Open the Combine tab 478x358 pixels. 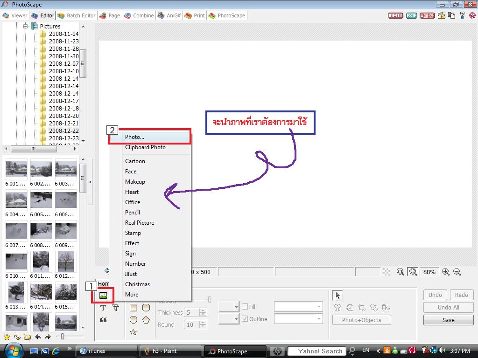139,15
